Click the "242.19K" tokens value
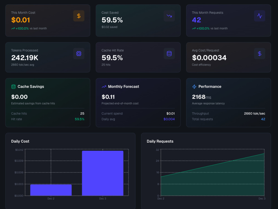This screenshot has height=209, width=278. click(25, 58)
